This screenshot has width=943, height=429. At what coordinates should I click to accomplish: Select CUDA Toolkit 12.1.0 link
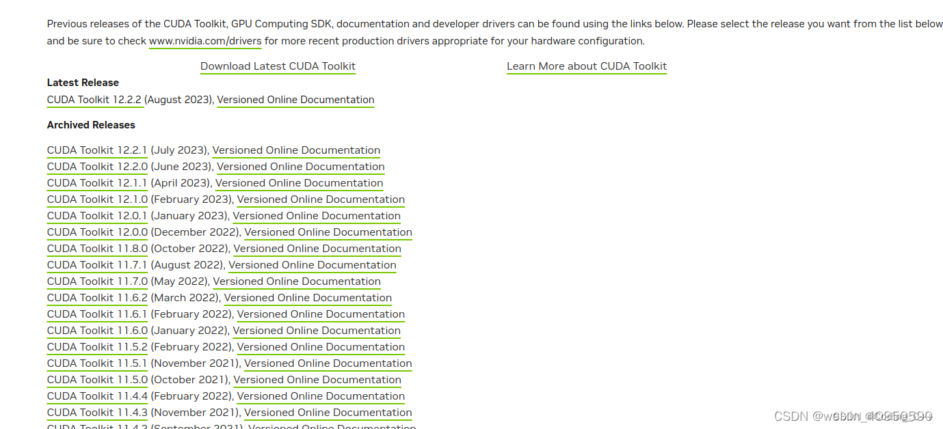pyautogui.click(x=97, y=199)
